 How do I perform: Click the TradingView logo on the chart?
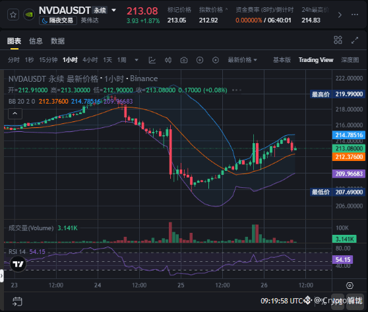click(x=18, y=264)
